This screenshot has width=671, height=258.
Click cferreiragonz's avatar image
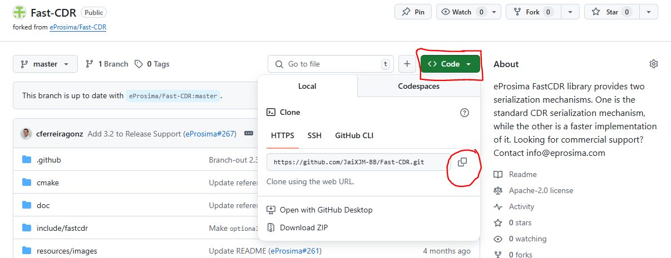pyautogui.click(x=26, y=134)
